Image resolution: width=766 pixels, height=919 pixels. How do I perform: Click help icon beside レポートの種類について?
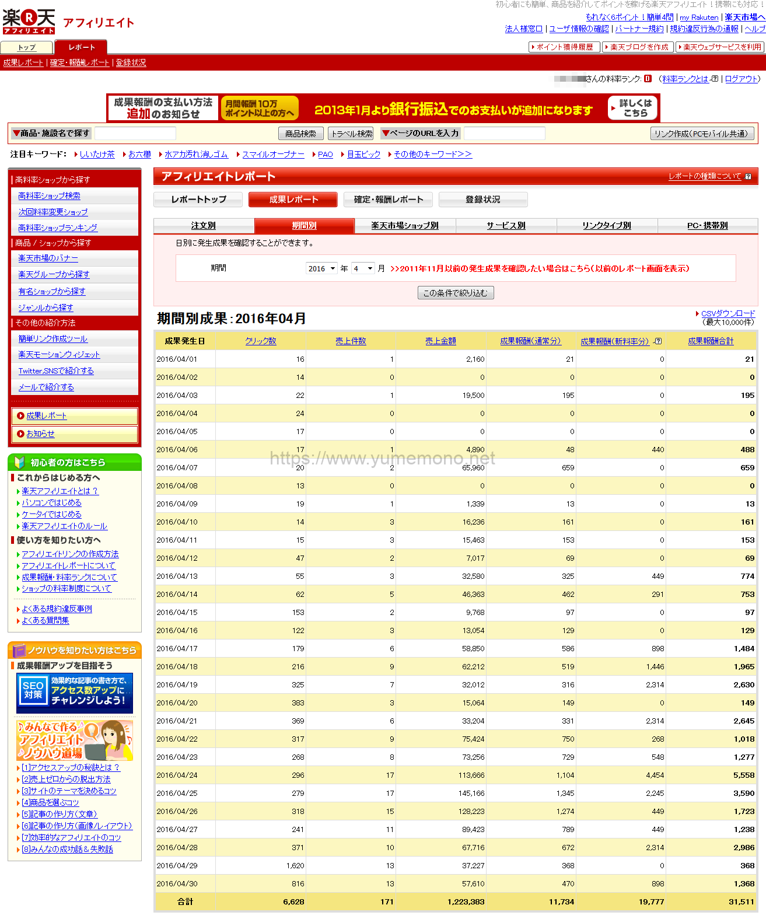pos(748,176)
